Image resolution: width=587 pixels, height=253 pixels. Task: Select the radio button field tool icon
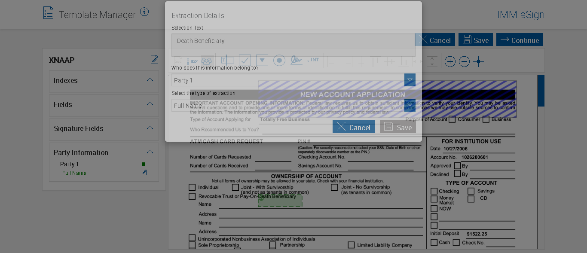tap(279, 61)
